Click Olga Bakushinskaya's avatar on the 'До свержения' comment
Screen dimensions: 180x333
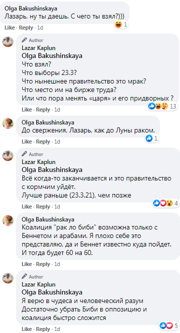coord(8,123)
